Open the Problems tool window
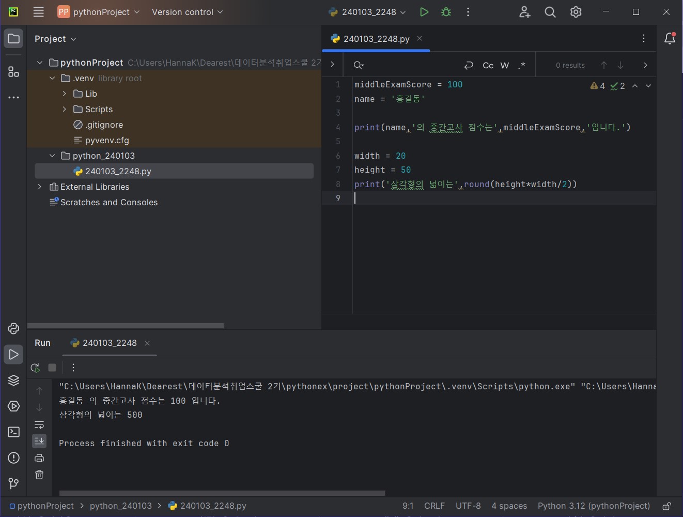 click(13, 458)
